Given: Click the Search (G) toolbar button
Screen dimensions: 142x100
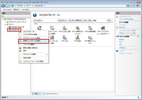Looking at the screenshot, I should [x=63, y=21].
